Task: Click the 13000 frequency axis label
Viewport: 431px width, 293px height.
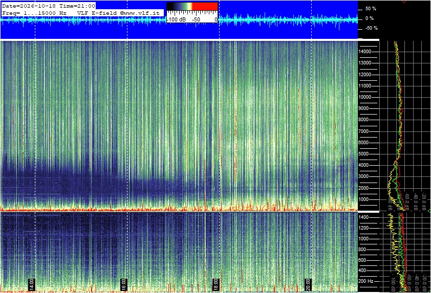Action: [365, 63]
